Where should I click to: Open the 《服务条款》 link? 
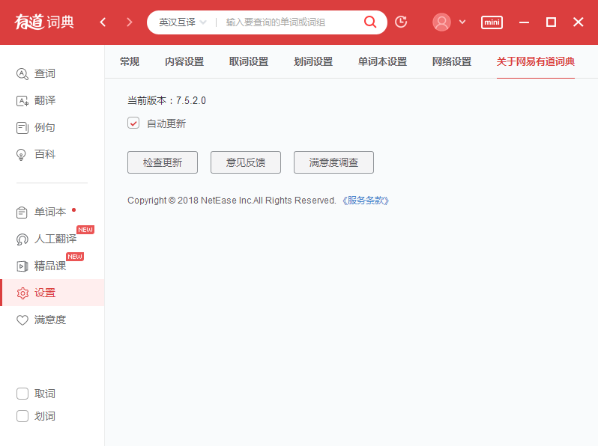point(365,201)
